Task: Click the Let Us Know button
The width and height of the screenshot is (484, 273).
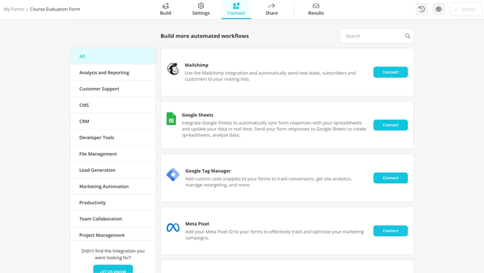Action: coord(113,269)
